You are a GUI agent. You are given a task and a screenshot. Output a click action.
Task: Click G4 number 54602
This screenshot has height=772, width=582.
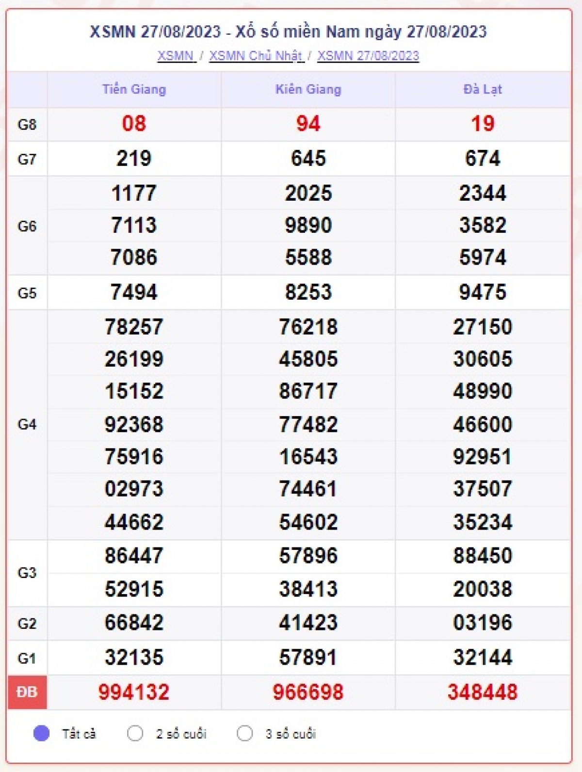tap(308, 522)
